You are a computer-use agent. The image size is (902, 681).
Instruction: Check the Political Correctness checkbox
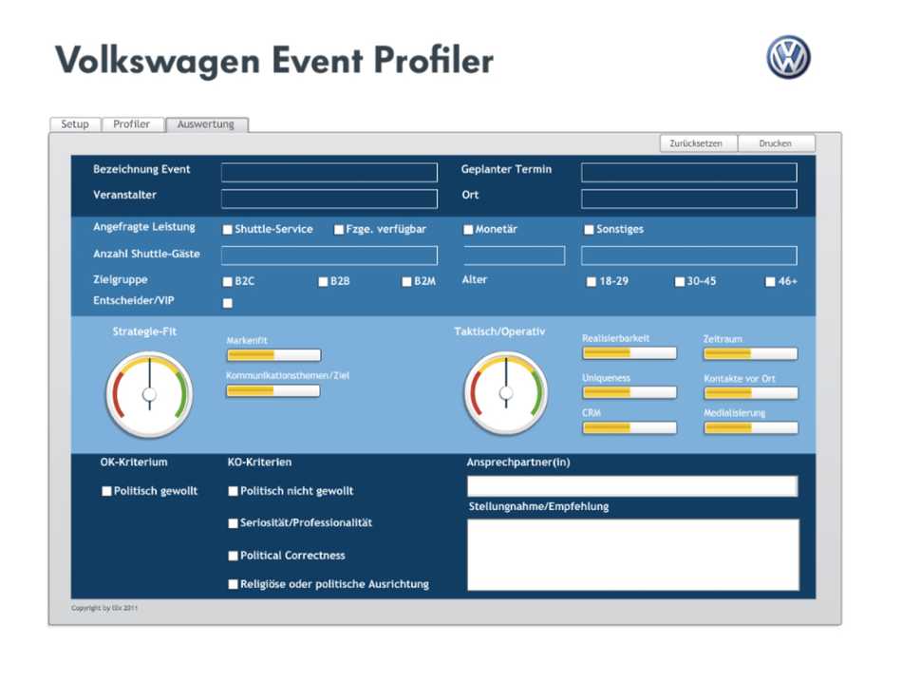(233, 556)
